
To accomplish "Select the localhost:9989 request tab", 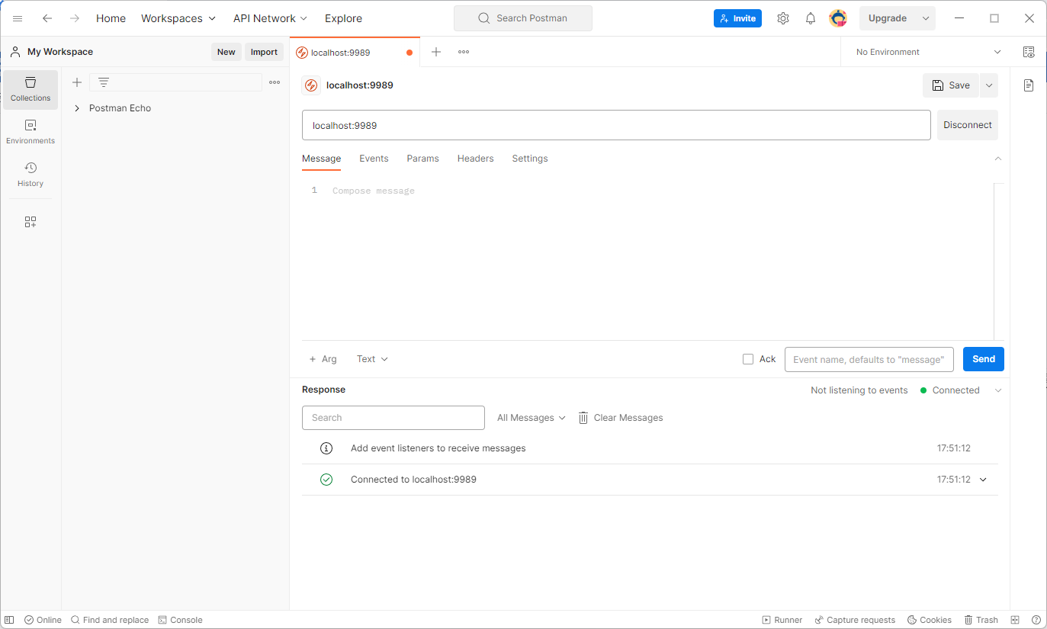I will tap(355, 53).
